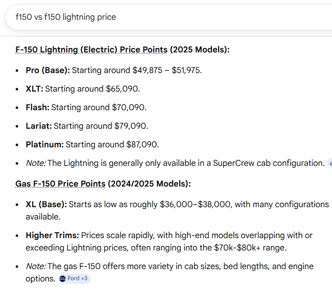Click the bold Platinum trim label
This screenshot has width=332, height=293.
[x=45, y=144]
